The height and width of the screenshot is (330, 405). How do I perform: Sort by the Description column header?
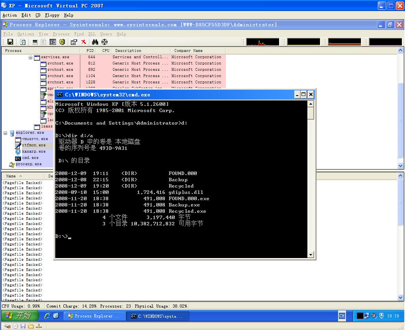141,51
